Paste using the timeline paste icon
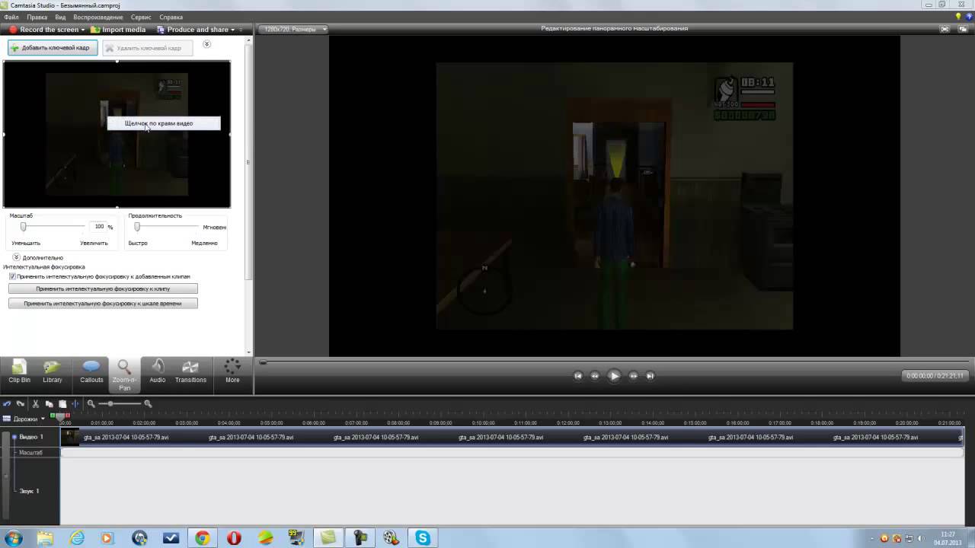The width and height of the screenshot is (975, 548). pyautogui.click(x=62, y=404)
